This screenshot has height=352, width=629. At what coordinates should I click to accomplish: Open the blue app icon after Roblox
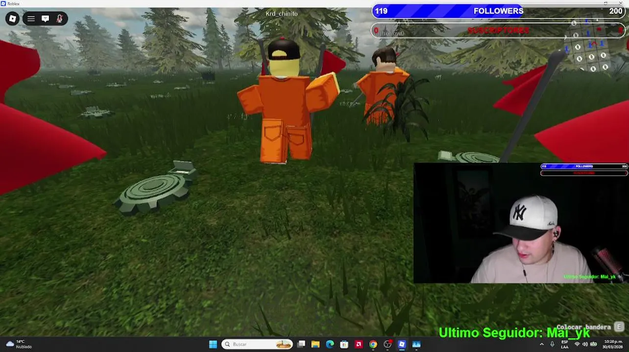coord(416,344)
